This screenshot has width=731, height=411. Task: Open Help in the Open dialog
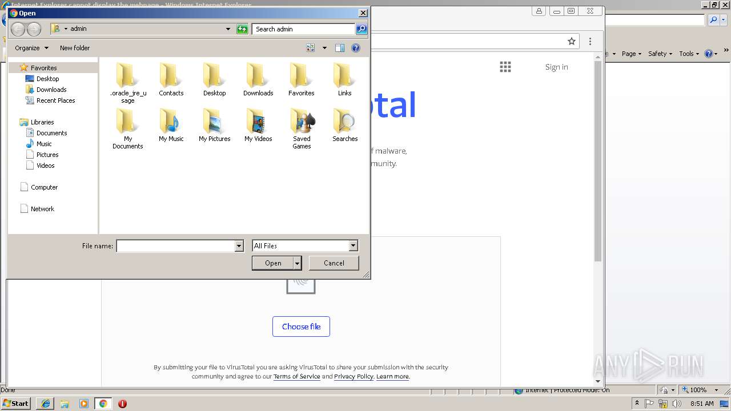coord(356,48)
